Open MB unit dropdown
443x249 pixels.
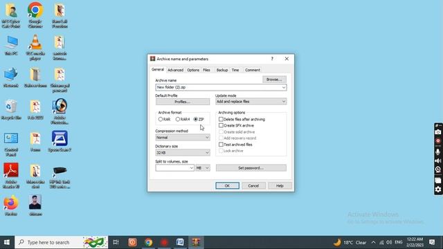click(x=203, y=168)
